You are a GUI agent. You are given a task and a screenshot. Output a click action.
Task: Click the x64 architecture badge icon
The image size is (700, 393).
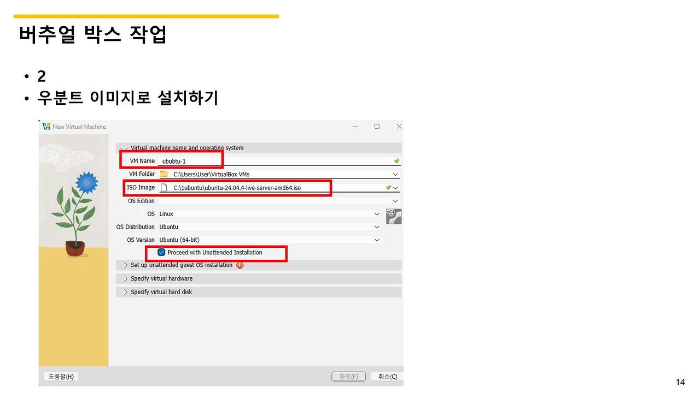(x=393, y=216)
